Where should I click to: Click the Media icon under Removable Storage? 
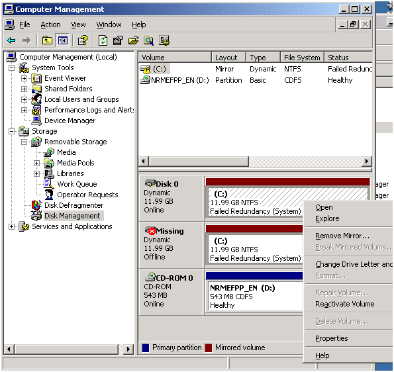pyautogui.click(x=49, y=152)
